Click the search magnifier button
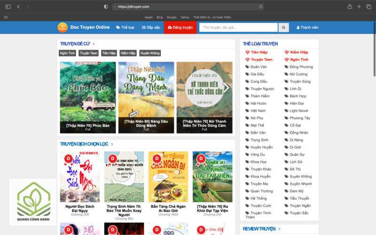The image size is (376, 235). [x=283, y=28]
